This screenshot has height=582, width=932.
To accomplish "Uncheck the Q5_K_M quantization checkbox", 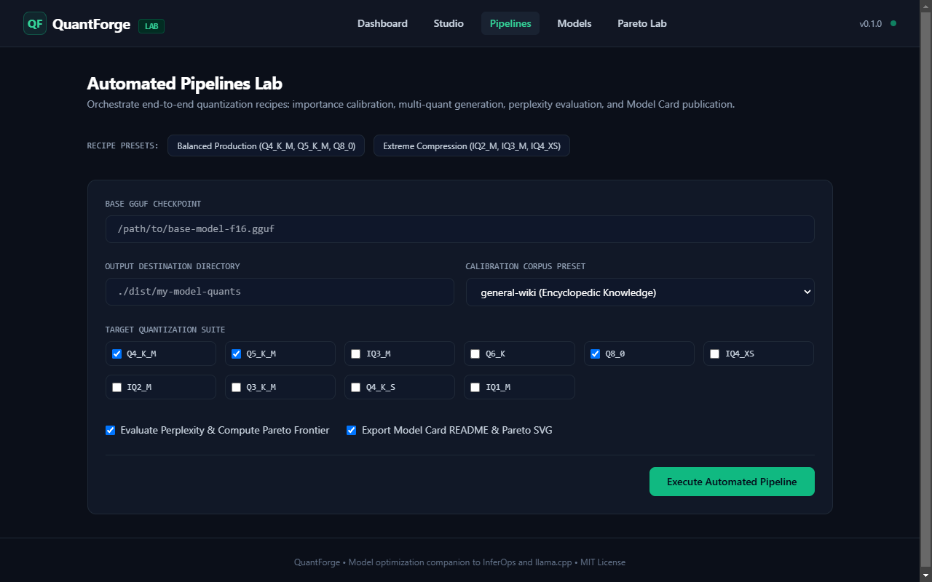I will point(236,354).
